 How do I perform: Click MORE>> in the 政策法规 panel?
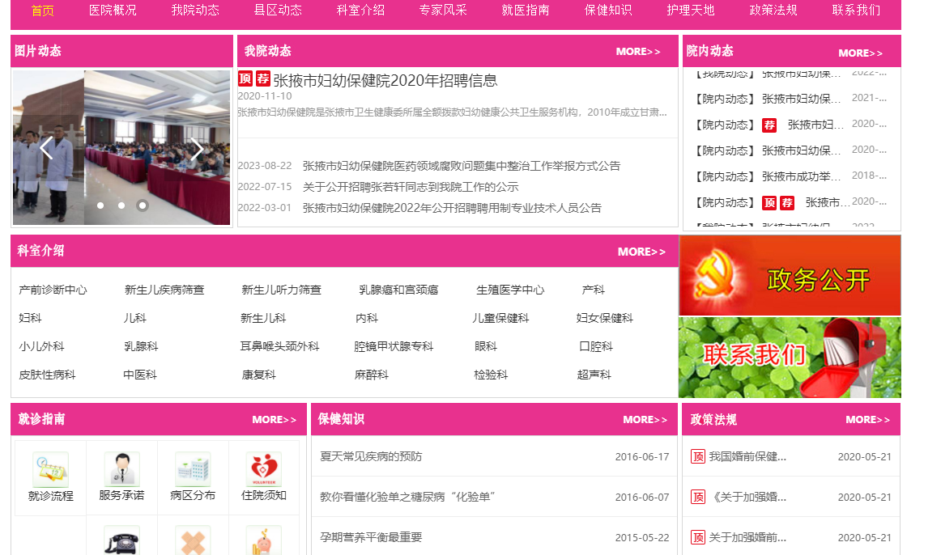coord(868,420)
